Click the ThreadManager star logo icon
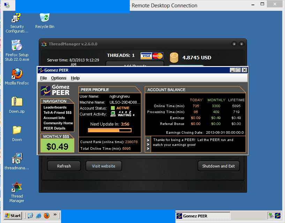 tap(44, 44)
